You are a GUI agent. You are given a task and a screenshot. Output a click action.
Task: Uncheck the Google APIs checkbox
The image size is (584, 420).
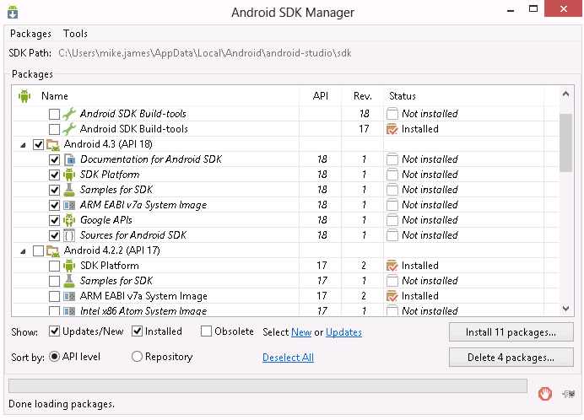coord(54,220)
